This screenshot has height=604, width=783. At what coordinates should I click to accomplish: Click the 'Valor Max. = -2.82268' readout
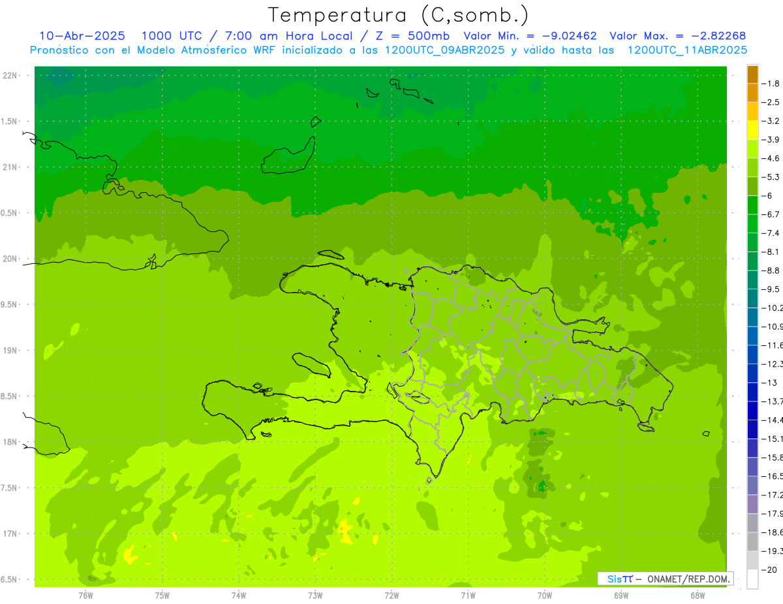pos(677,36)
